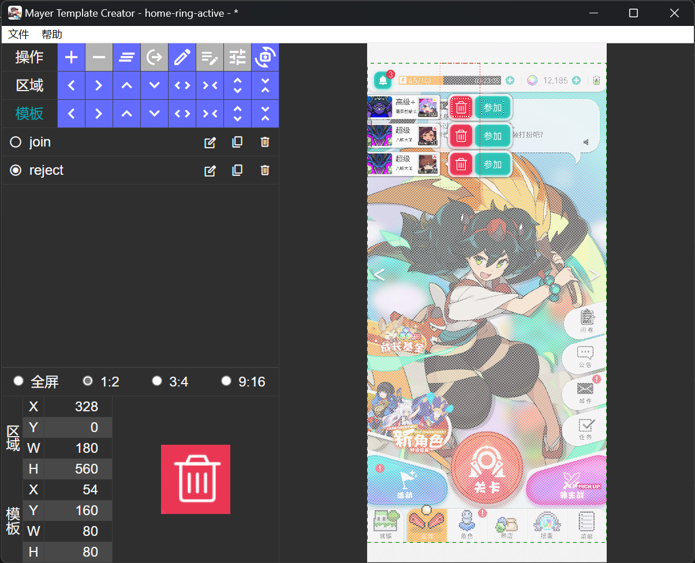Click the 区域 label in the toolbar

click(x=29, y=85)
